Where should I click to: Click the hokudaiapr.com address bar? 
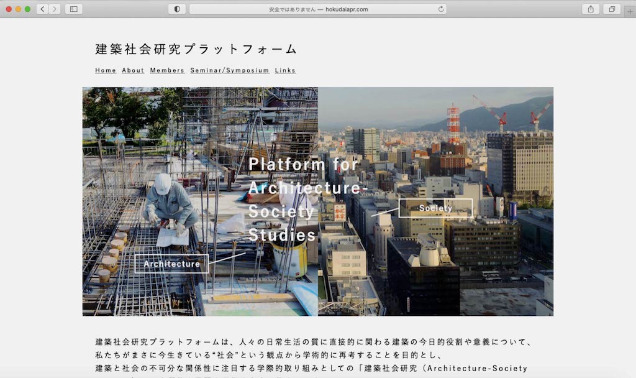[317, 9]
